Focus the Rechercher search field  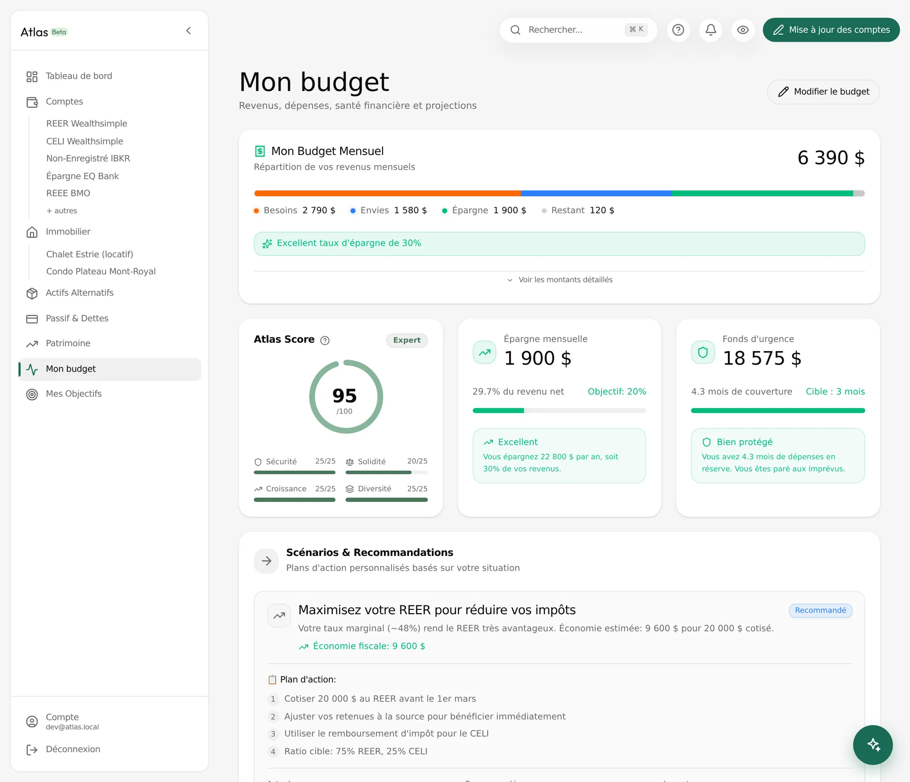click(578, 30)
